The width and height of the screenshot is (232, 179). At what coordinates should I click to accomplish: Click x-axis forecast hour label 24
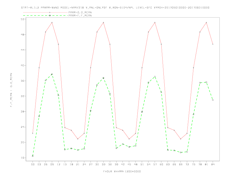coord(84,164)
